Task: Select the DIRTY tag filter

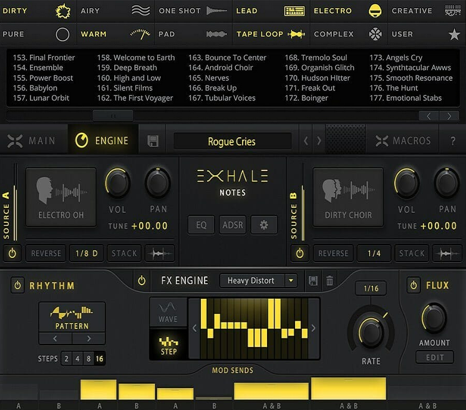Action: click(x=38, y=11)
